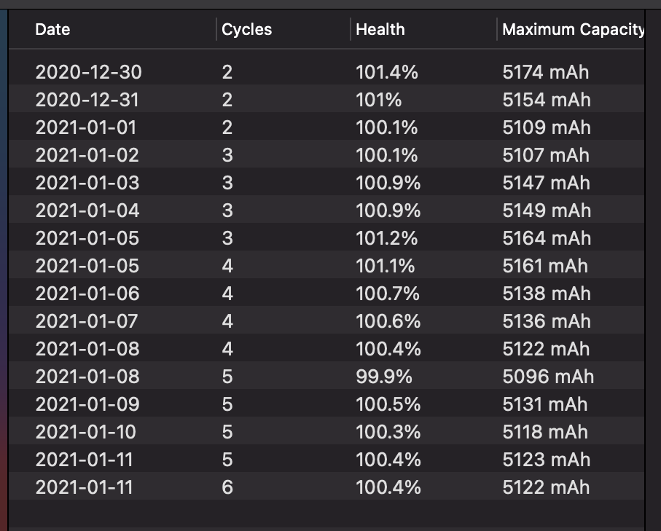Screen dimensions: 661x531
Task: Click the 5123 mAh capacity cell
Action: 546,460
